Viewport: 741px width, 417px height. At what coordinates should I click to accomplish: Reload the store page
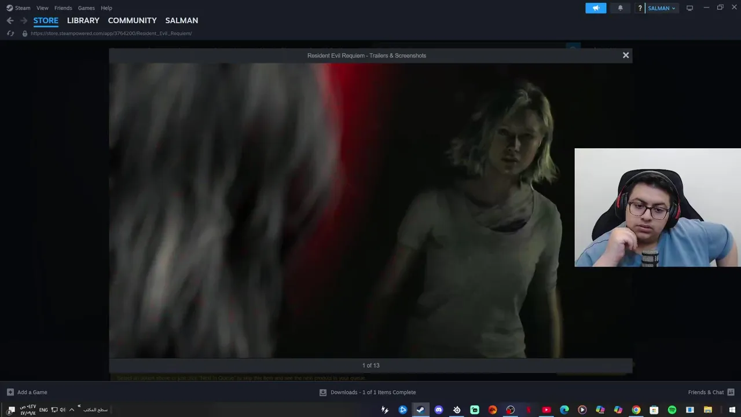point(10,34)
